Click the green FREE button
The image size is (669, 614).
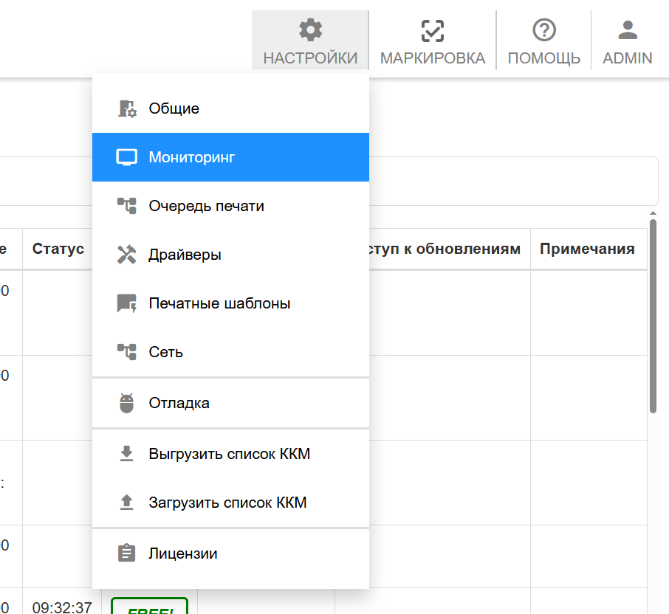[x=150, y=607]
